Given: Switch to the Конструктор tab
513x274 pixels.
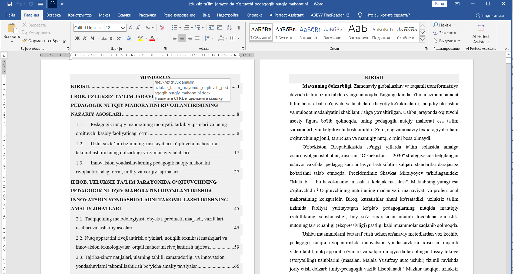Looking at the screenshot, I should 80,15.
